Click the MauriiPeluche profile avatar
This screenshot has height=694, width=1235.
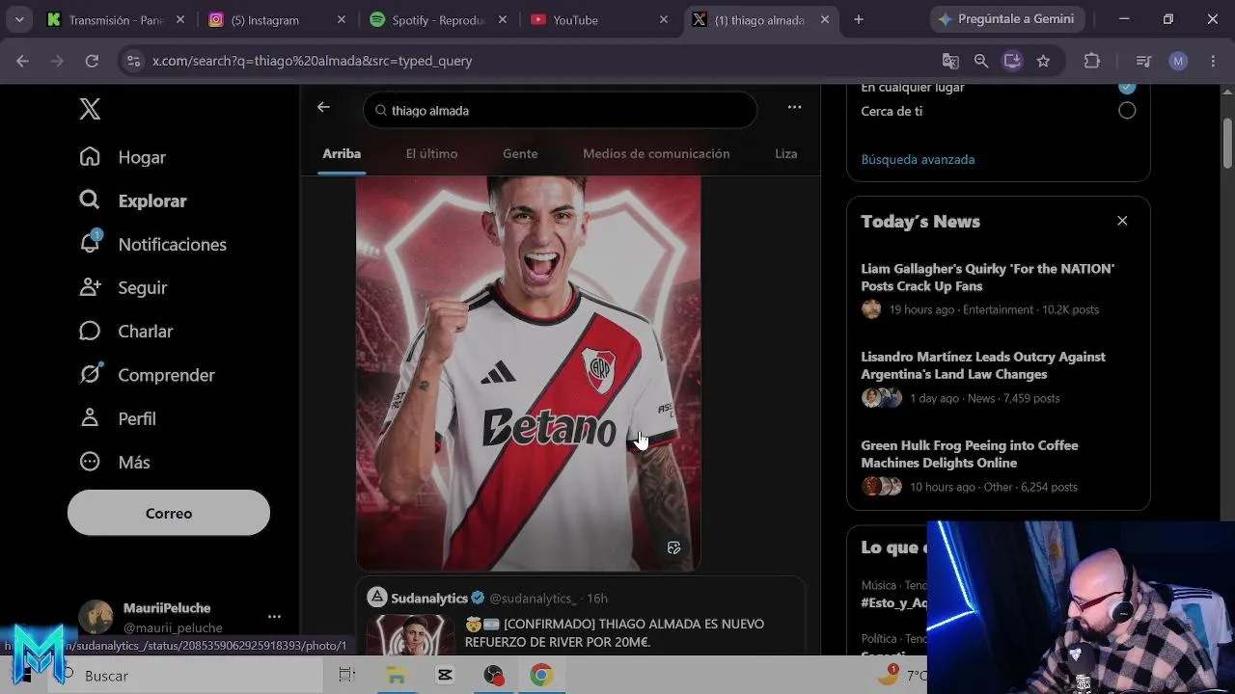(96, 617)
